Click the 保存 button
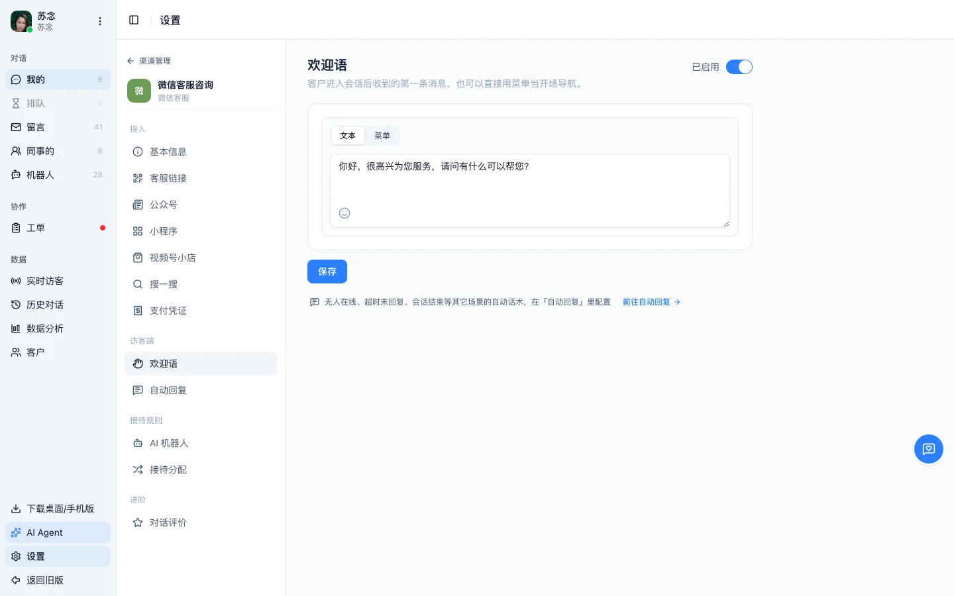This screenshot has width=954, height=596. point(327,272)
